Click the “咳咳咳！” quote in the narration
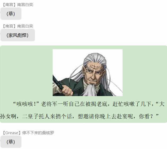The width and height of the screenshot is (167, 149). click(x=26, y=104)
